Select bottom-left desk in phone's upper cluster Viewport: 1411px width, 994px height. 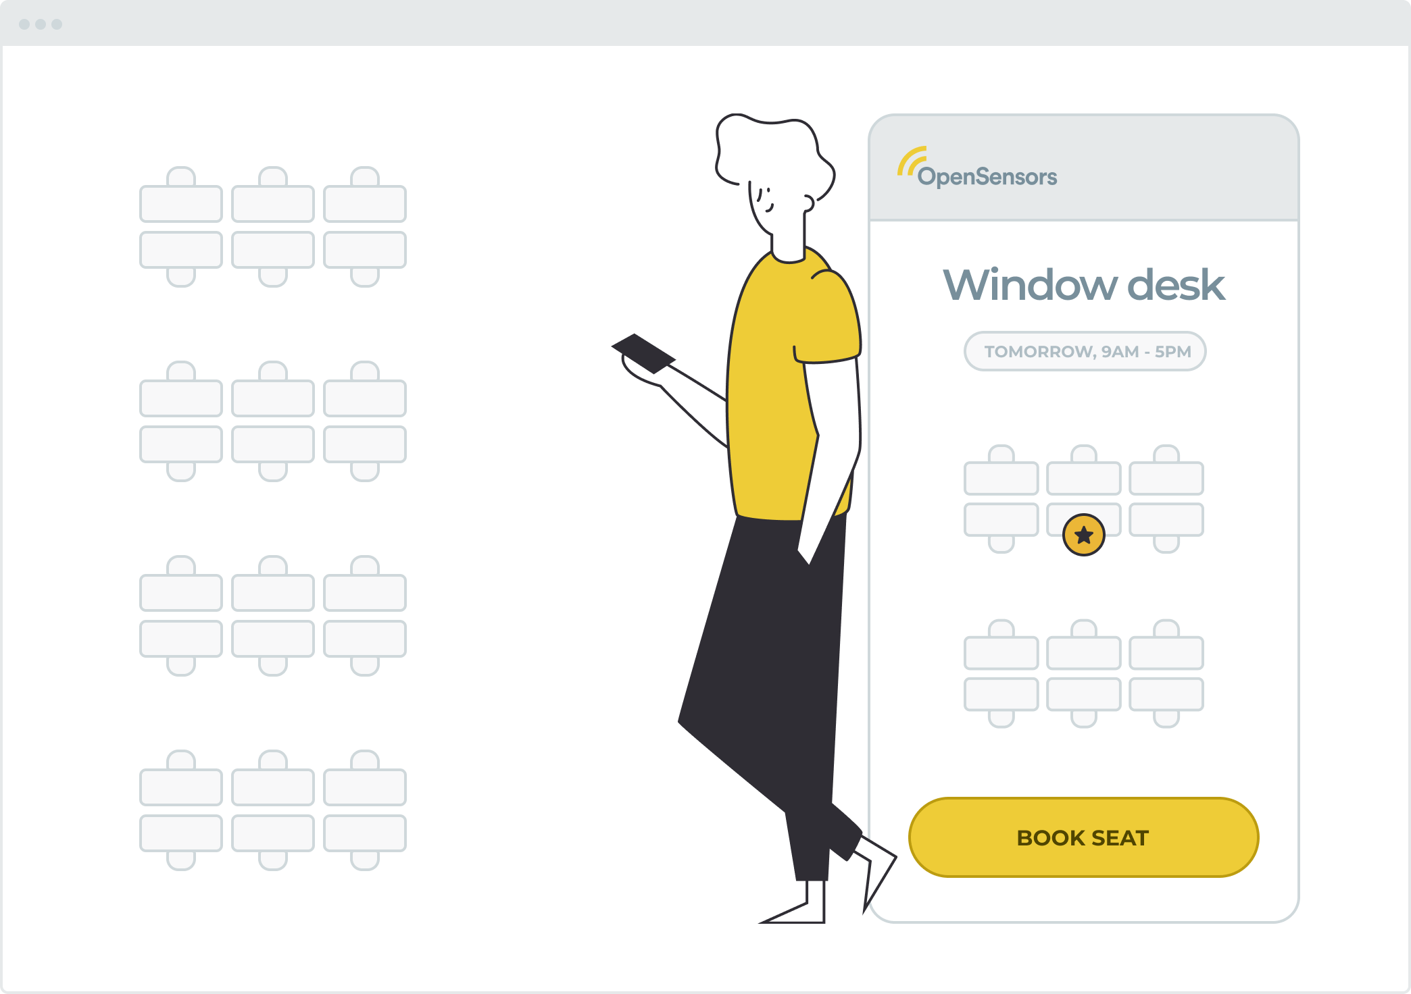coord(1001,519)
